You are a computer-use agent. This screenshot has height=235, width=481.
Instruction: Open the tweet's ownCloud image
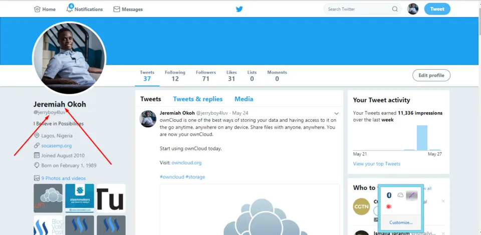tap(250, 209)
